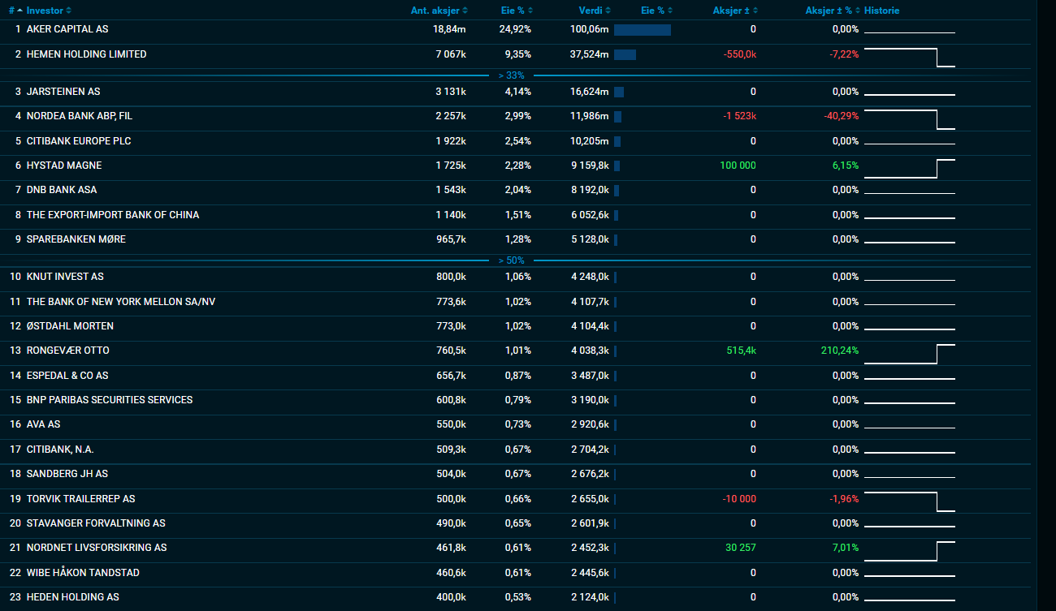Click 30 257 share increase for Nordnet
The height and width of the screenshot is (611, 1056).
(x=741, y=548)
